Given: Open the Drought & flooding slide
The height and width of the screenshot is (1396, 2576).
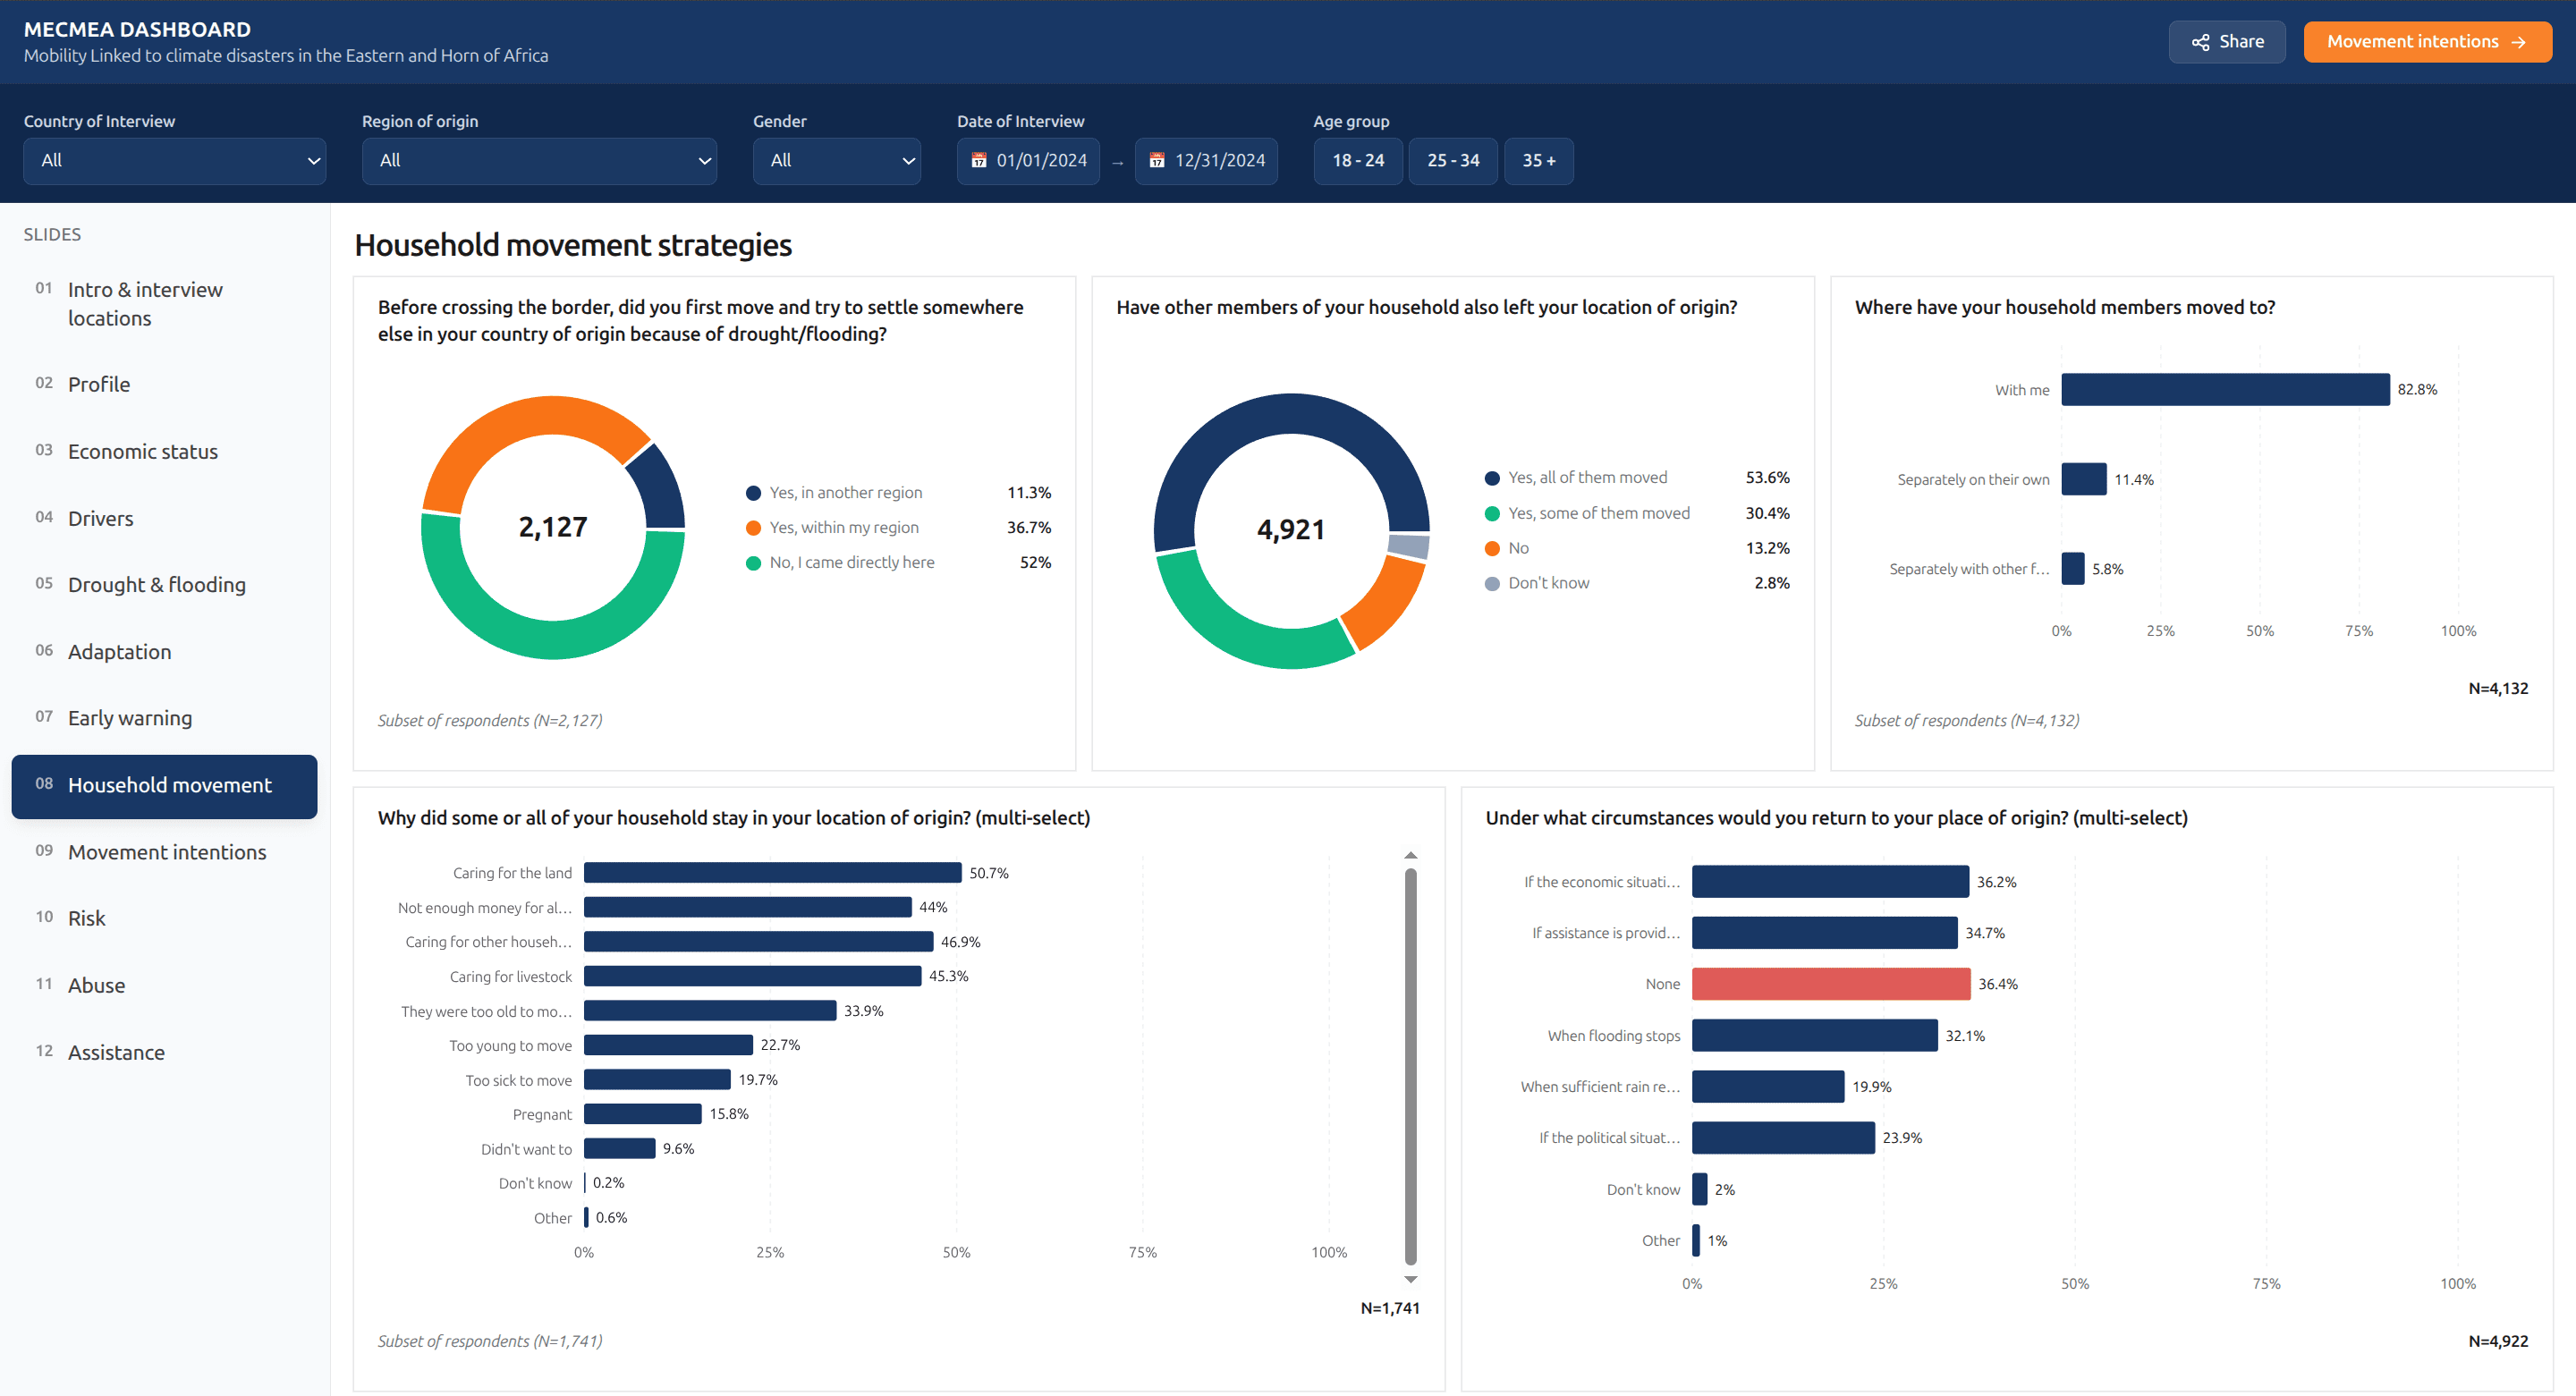Looking at the screenshot, I should click(164, 585).
